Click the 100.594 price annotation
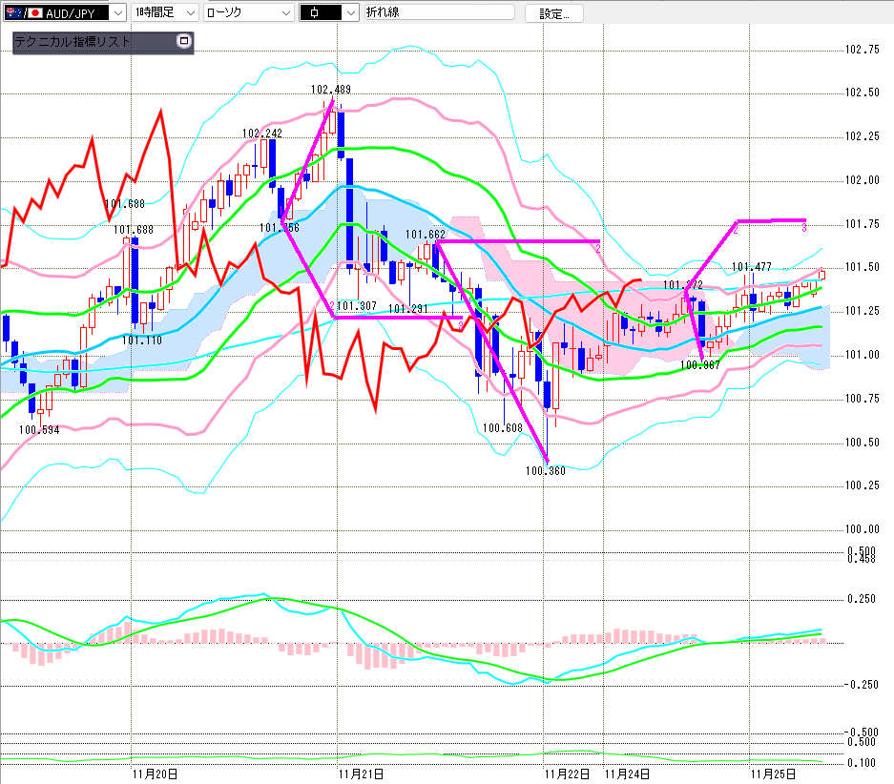The height and width of the screenshot is (784, 894). tap(39, 429)
